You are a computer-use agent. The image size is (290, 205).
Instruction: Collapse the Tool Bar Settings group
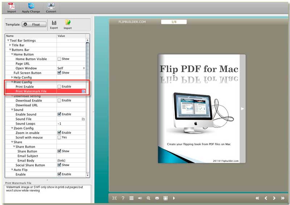coord(8,40)
